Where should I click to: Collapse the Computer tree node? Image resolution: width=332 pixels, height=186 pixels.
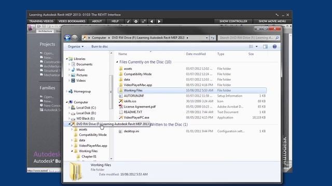tap(67, 102)
